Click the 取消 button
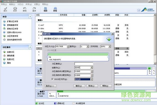 click(x=92, y=86)
